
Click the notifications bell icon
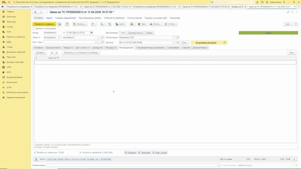coord(257,2)
